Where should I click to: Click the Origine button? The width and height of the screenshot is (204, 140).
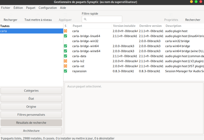click(31, 107)
